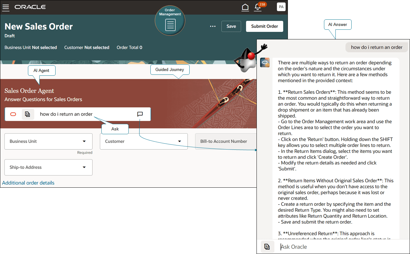Click 'Business Unit Not selected' header text
This screenshot has width=410, height=254.
tap(31, 48)
